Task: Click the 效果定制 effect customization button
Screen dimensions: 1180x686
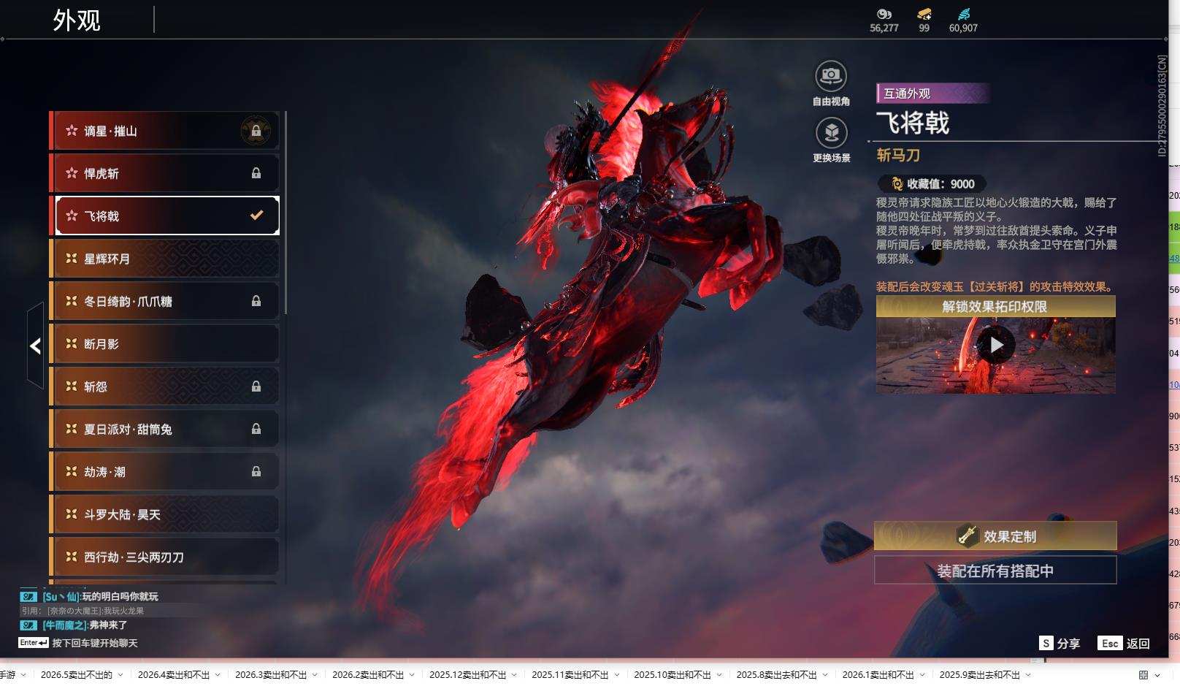Action: [995, 536]
